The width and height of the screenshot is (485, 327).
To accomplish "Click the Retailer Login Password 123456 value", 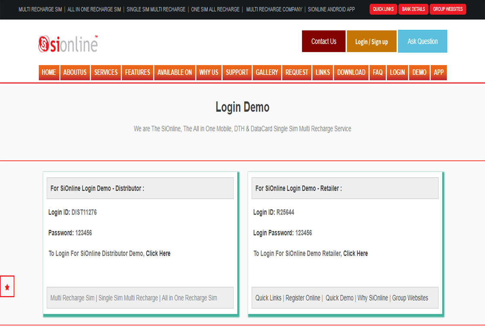I will coord(304,233).
